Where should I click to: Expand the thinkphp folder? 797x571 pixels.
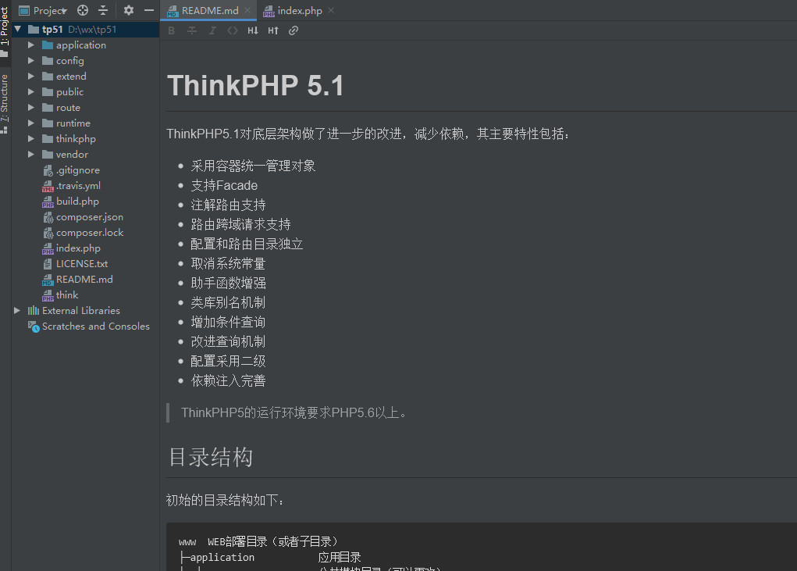pos(31,139)
